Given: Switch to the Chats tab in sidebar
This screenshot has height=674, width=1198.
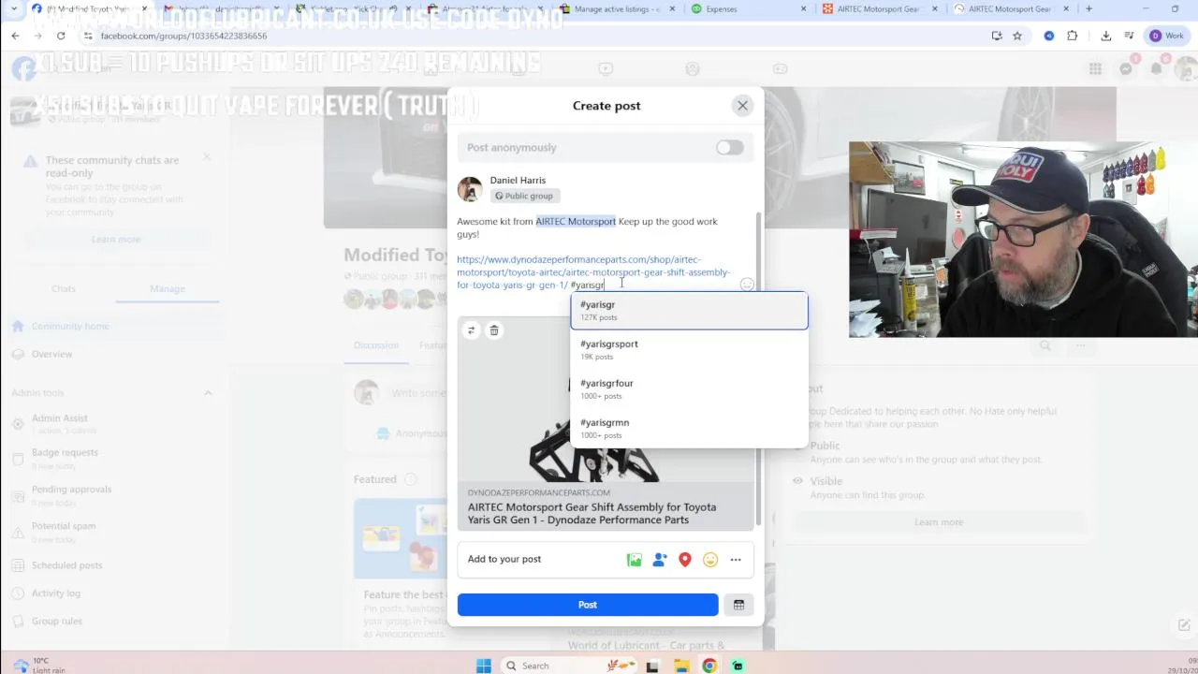Looking at the screenshot, I should [64, 288].
